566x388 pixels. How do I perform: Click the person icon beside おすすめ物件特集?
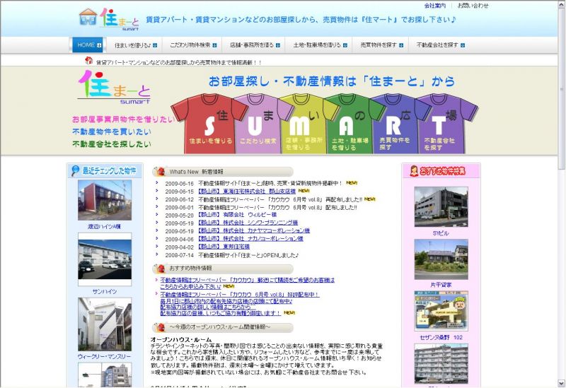pyautogui.click(x=411, y=170)
